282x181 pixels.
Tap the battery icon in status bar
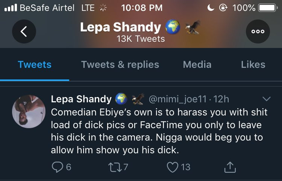coord(267,7)
